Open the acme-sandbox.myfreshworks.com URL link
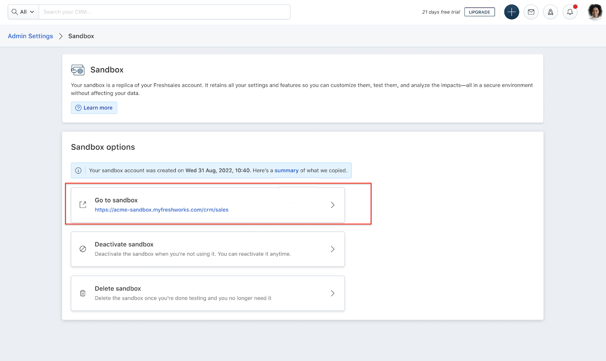 [x=161, y=209]
